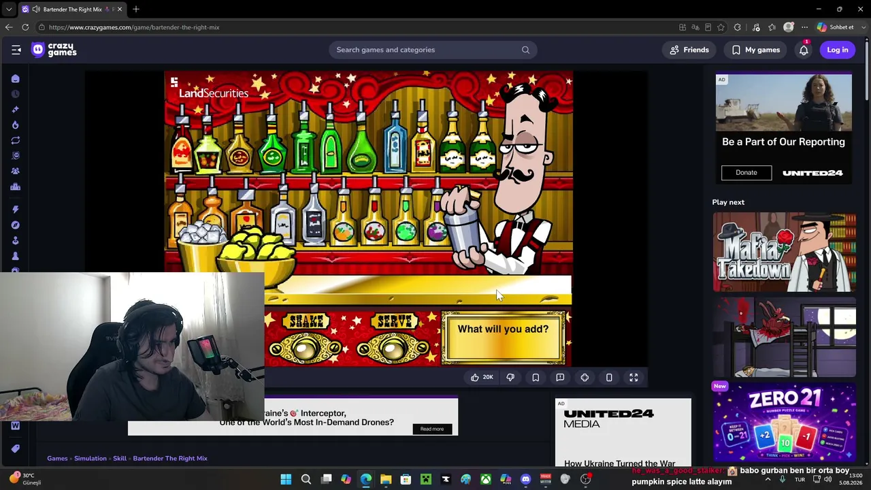
Task: Show hidden system tray icons
Action: click(x=768, y=479)
